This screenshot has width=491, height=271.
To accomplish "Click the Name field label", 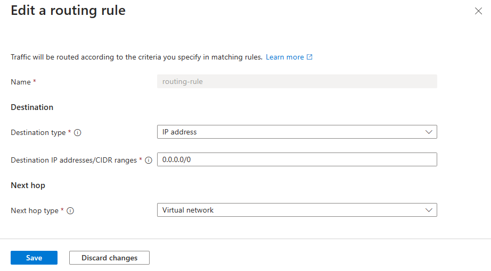I will [21, 82].
